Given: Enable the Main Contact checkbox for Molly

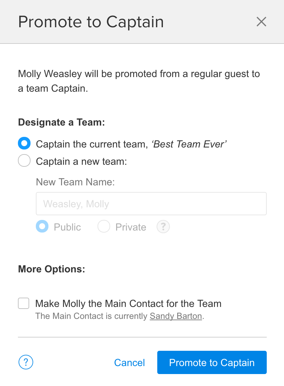Looking at the screenshot, I should click(24, 303).
